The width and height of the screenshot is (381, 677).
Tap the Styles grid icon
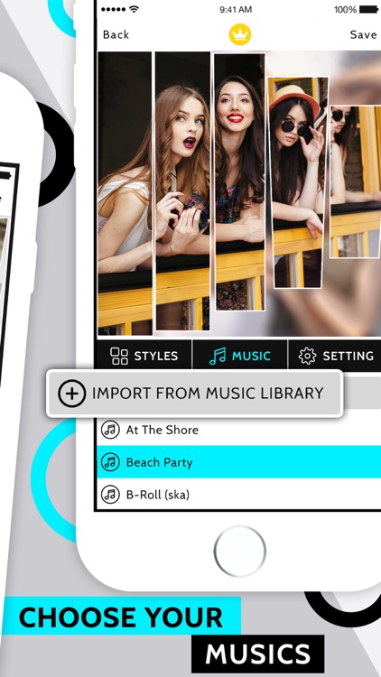tap(119, 357)
